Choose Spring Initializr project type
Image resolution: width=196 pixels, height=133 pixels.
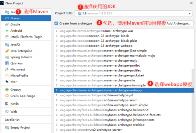(26, 57)
